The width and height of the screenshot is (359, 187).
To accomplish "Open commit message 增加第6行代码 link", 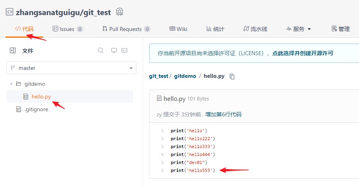I will [223, 114].
